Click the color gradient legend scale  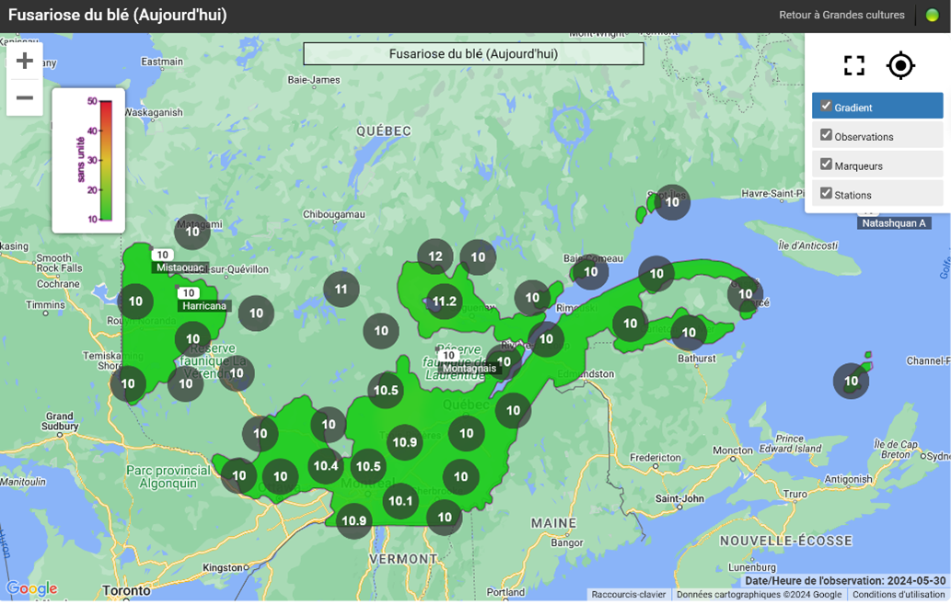pyautogui.click(x=105, y=161)
